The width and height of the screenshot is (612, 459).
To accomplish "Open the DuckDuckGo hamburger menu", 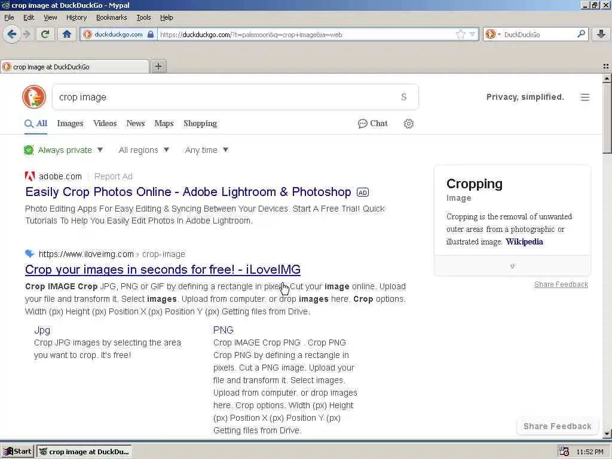I will click(585, 97).
